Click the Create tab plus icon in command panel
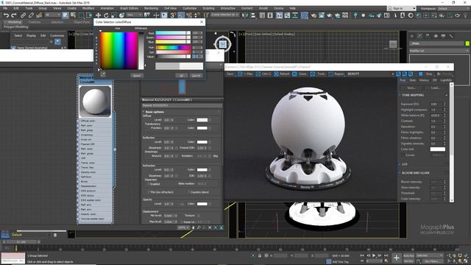Image resolution: width=471 pixels, height=265 pixels. [412, 36]
